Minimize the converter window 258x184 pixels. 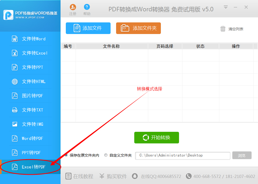point(235,7)
